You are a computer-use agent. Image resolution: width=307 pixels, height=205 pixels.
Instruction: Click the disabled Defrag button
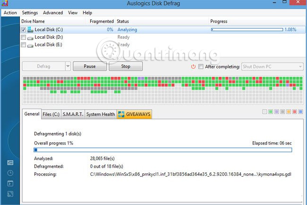(43, 66)
